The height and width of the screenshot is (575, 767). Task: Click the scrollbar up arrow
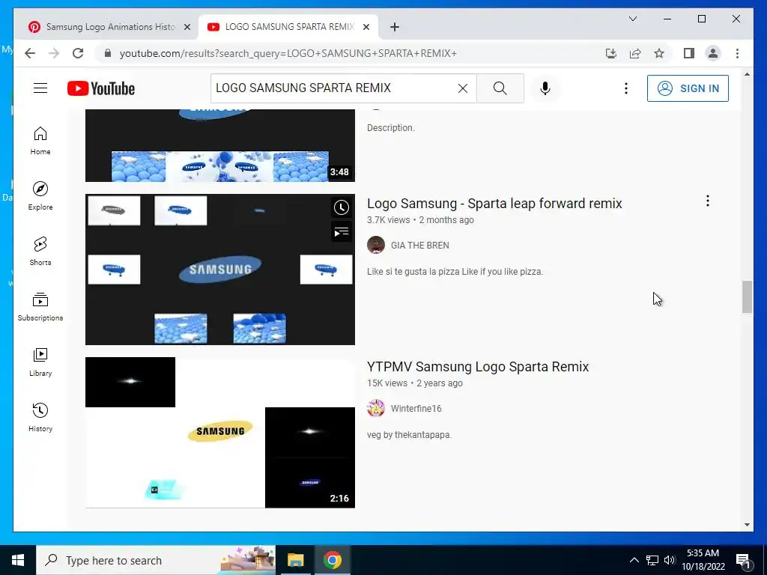pos(747,74)
